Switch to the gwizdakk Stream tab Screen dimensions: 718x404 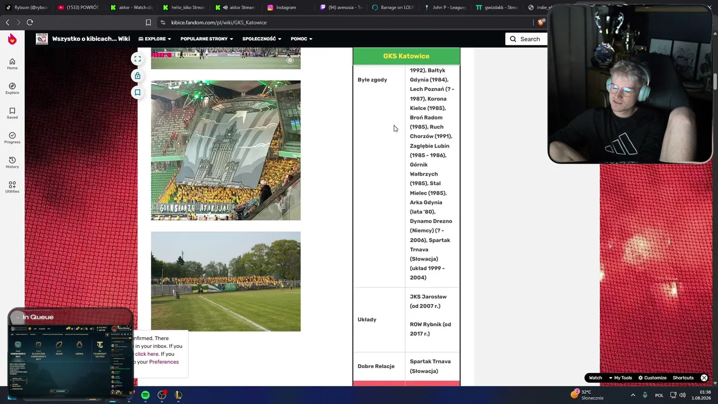click(497, 7)
